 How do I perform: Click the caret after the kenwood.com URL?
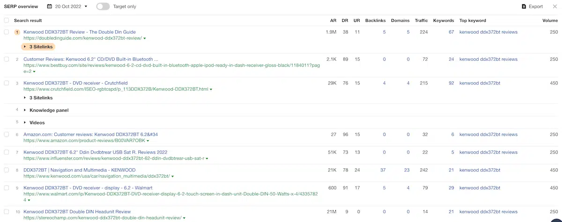172,177
